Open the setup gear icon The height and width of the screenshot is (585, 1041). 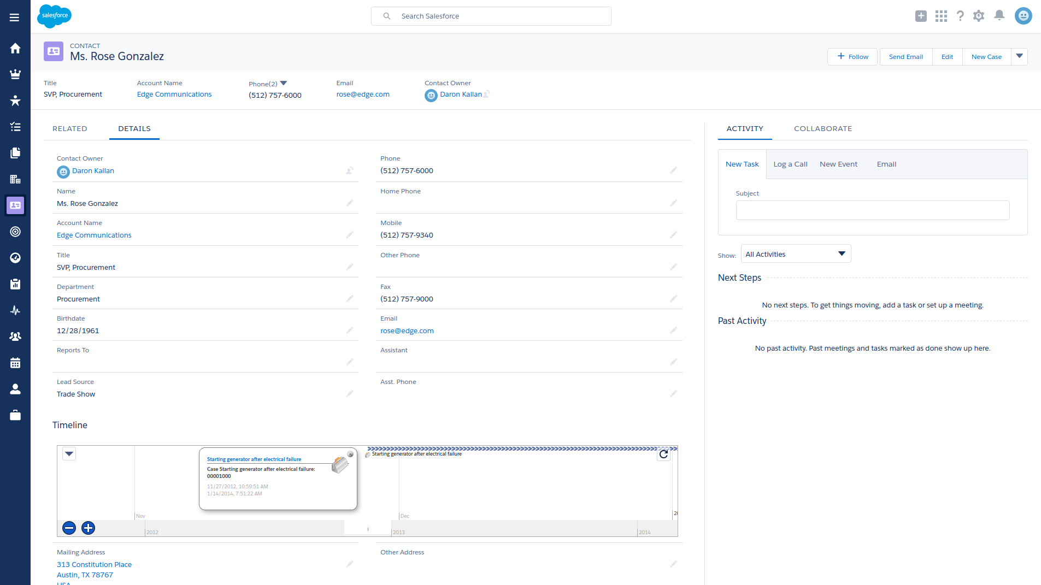[979, 16]
